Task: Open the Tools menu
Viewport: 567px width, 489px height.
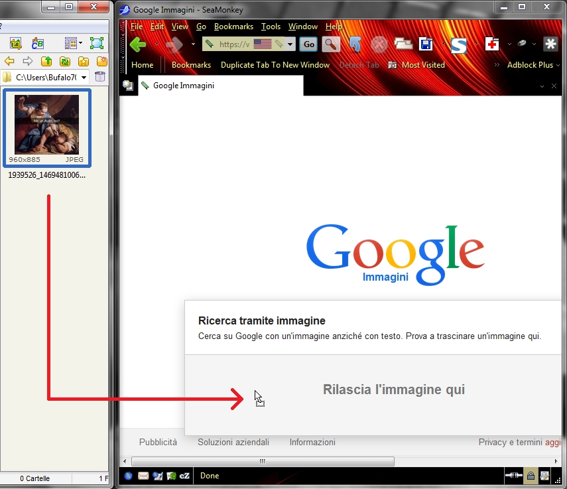Action: [271, 27]
